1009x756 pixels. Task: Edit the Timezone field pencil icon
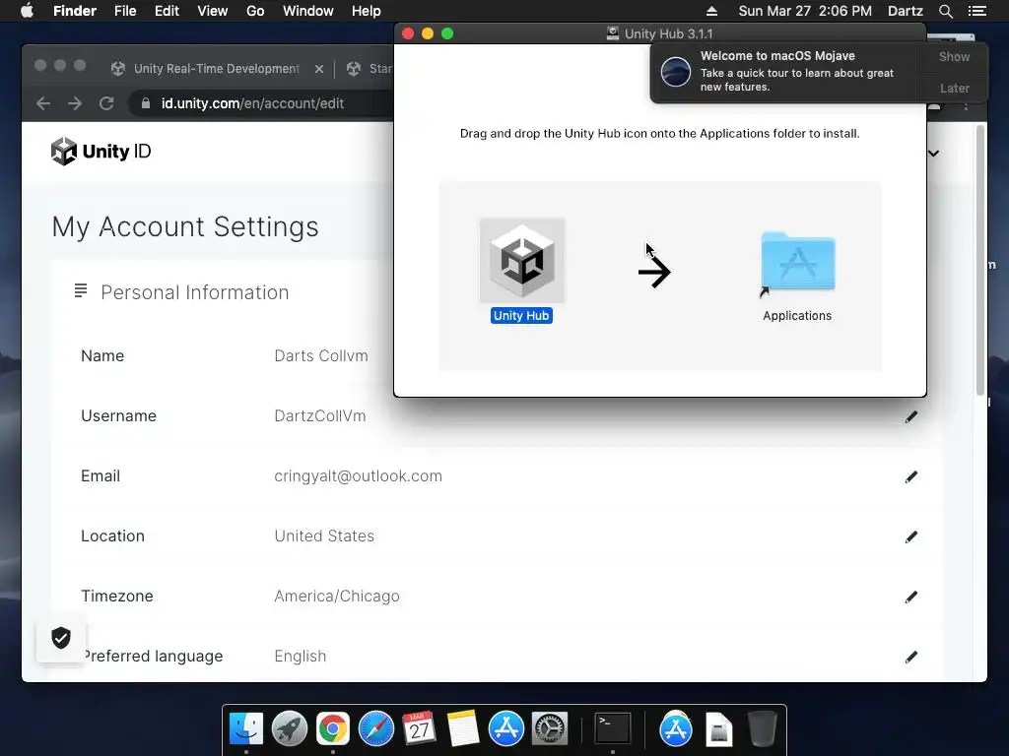click(x=911, y=597)
